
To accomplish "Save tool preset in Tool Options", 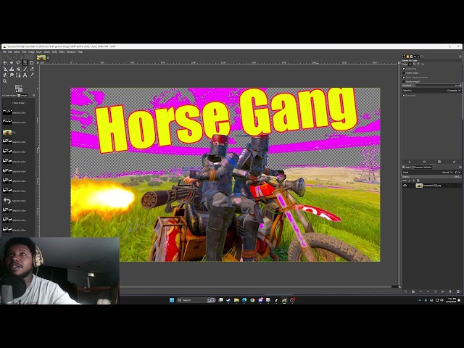I will click(410, 162).
